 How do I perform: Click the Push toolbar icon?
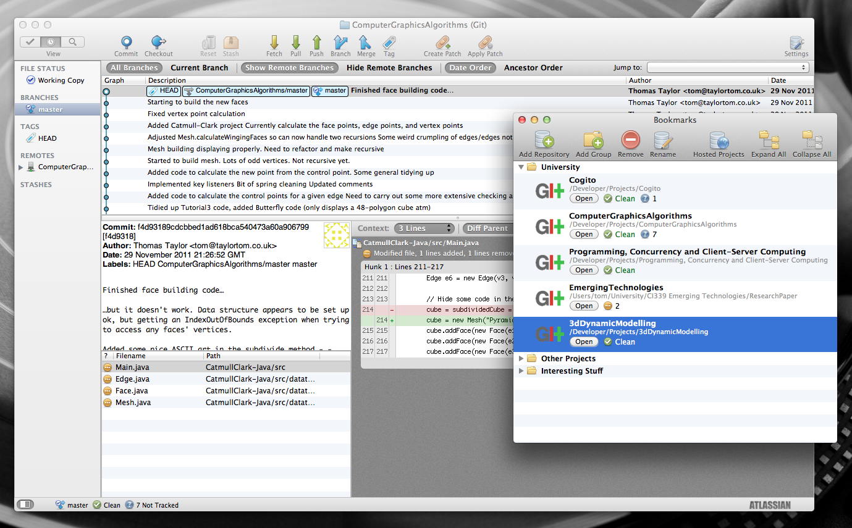pyautogui.click(x=317, y=42)
